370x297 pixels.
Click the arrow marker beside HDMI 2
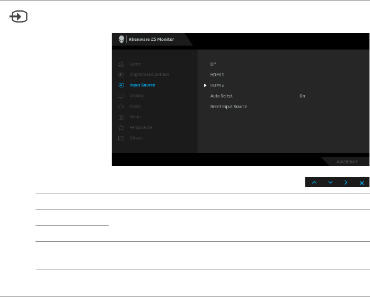point(205,85)
